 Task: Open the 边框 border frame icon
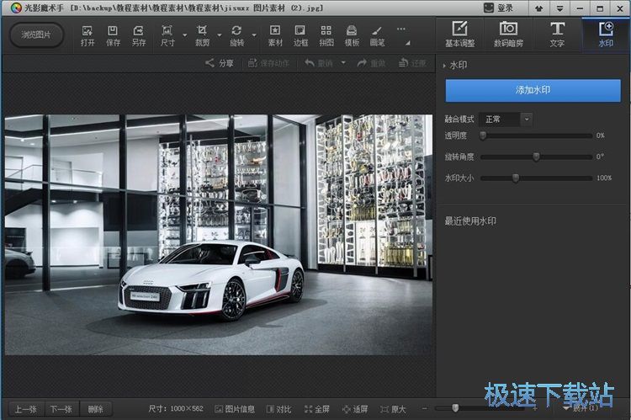[x=300, y=35]
